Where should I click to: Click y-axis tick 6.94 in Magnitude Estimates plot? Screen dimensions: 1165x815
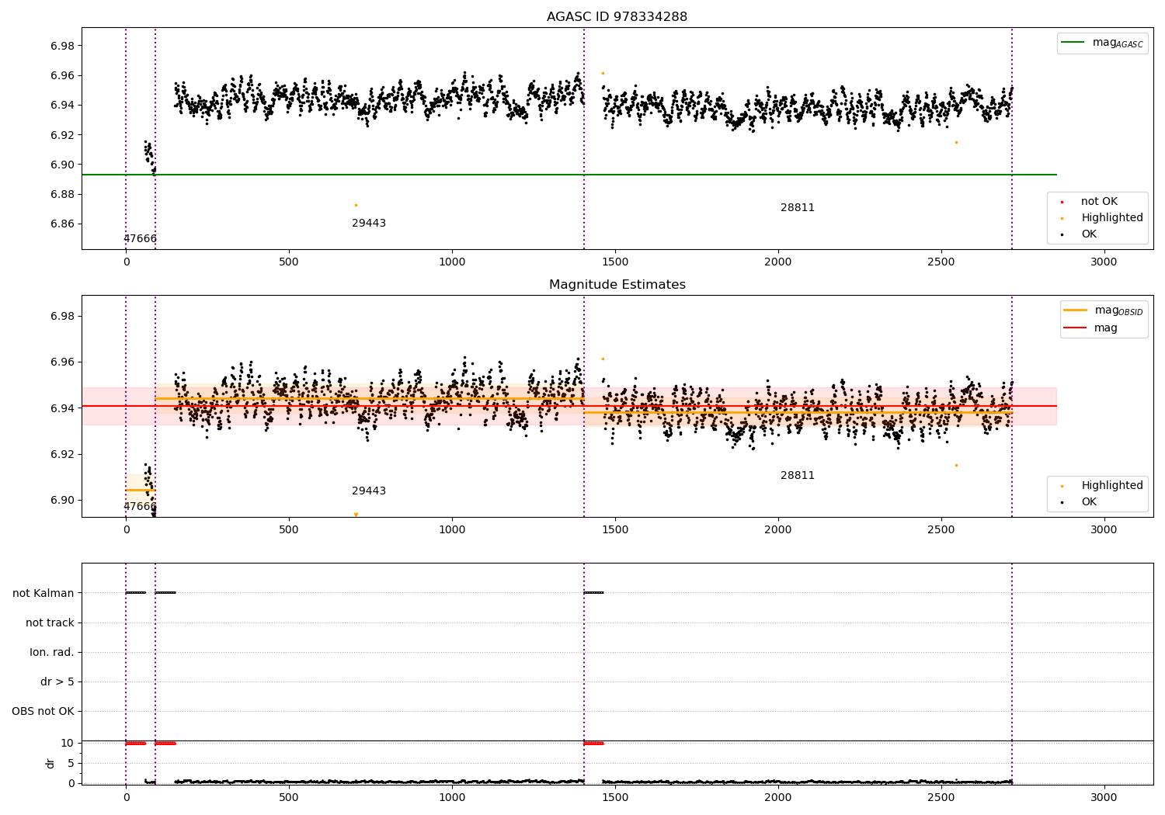point(62,408)
